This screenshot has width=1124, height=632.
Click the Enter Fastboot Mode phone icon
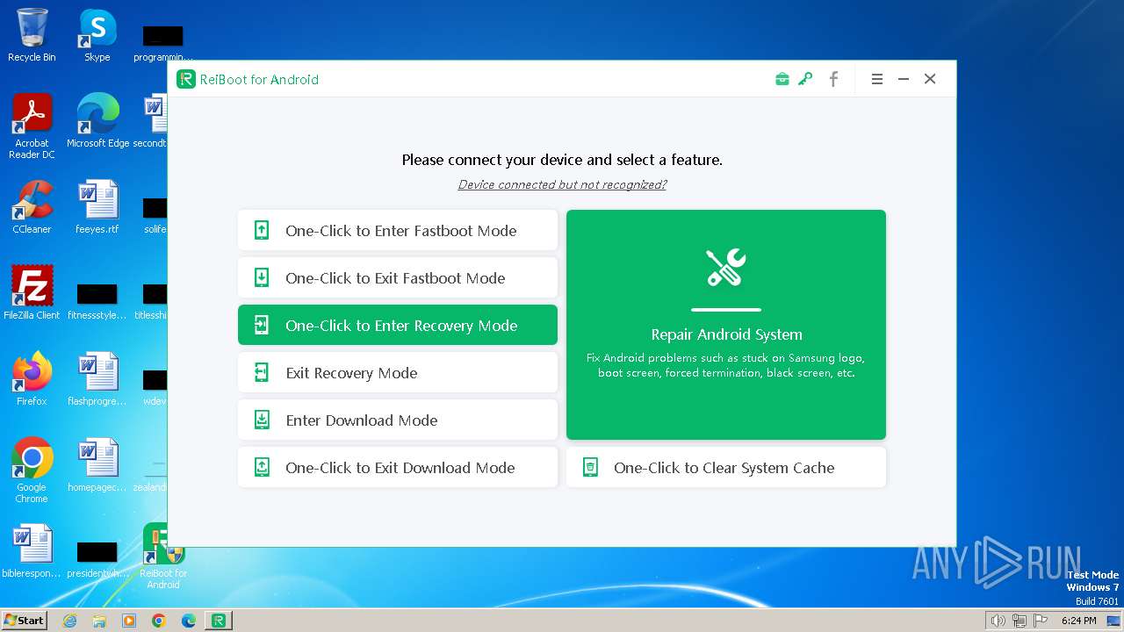coord(262,230)
